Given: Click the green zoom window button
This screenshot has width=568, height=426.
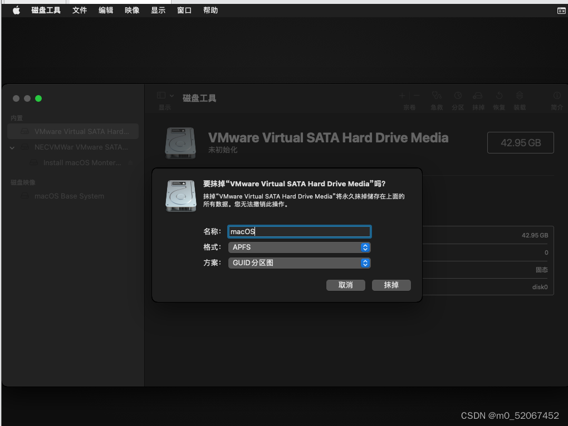Looking at the screenshot, I should pyautogui.click(x=38, y=98).
